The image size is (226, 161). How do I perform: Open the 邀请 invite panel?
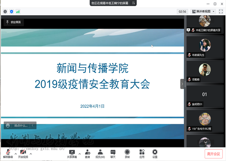click(x=87, y=154)
